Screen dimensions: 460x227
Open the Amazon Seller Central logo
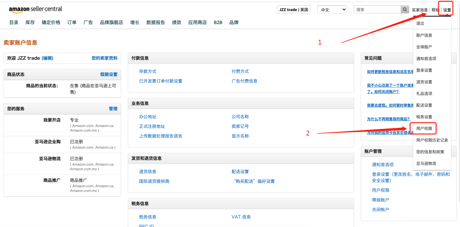(35, 9)
